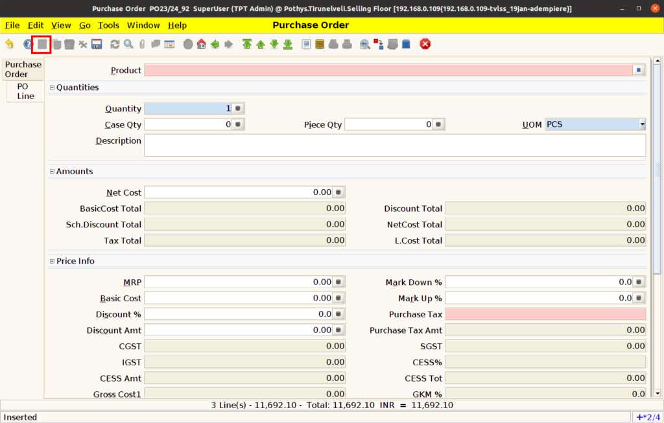Open the Chat toolbar icon

pyautogui.click(x=156, y=44)
